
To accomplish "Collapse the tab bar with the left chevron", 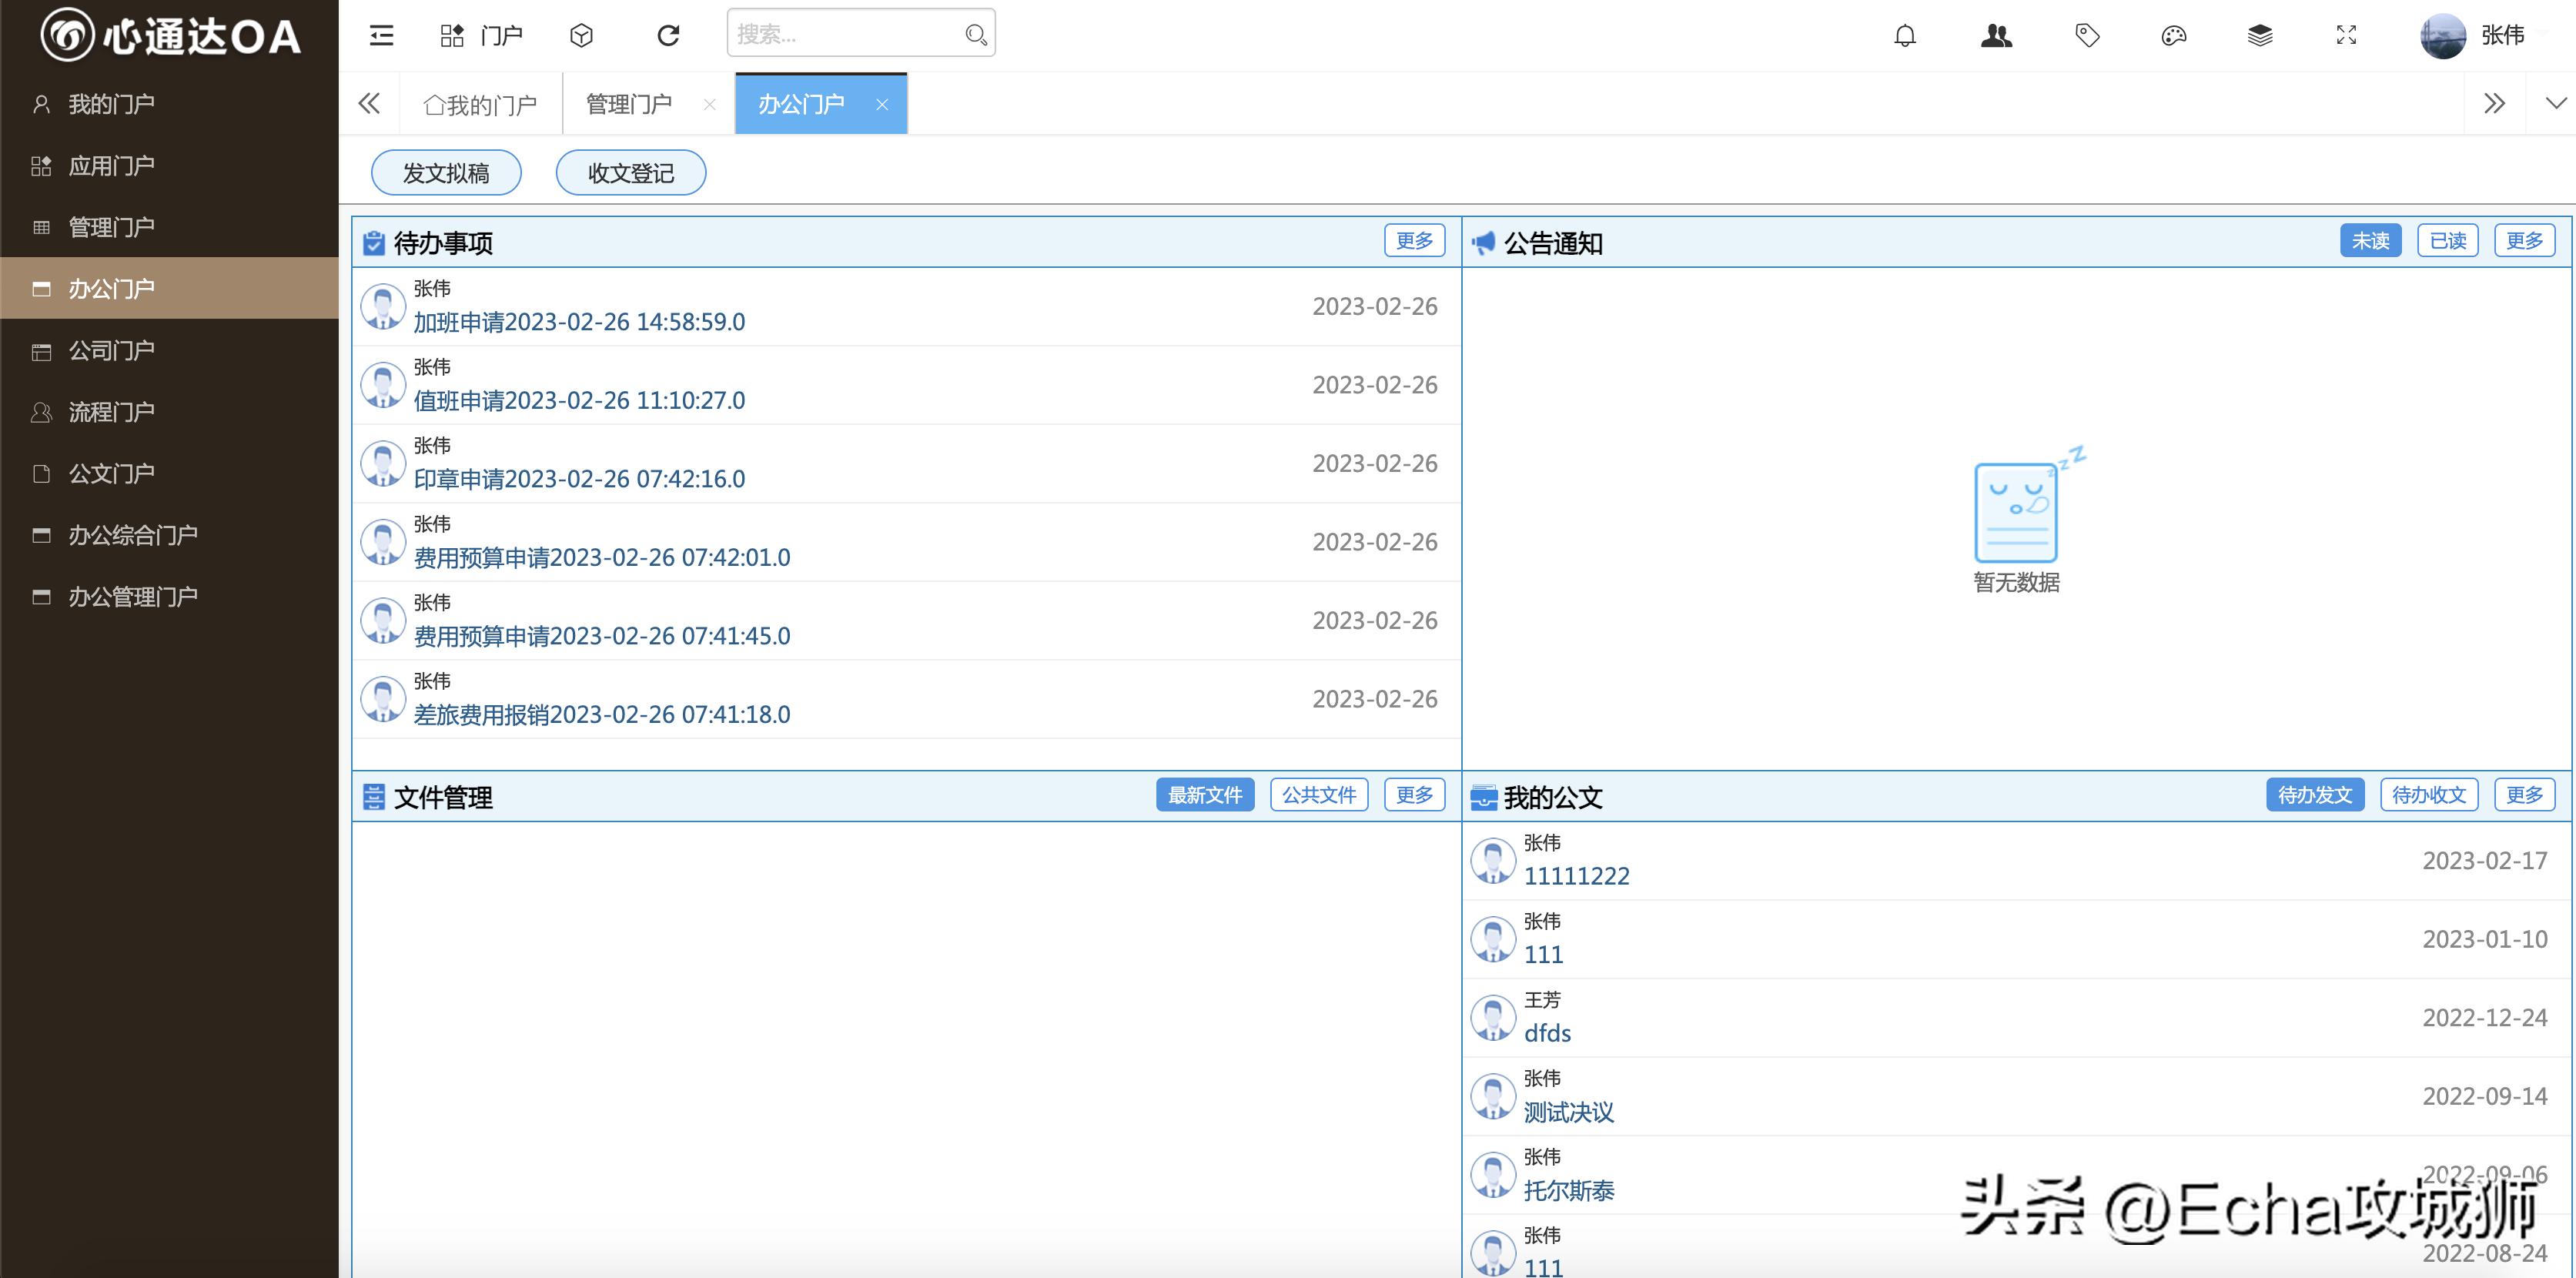I will tap(369, 103).
